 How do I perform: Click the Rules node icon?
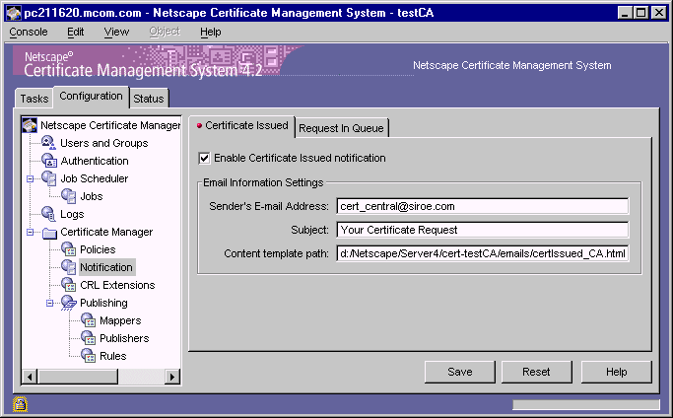click(x=89, y=356)
